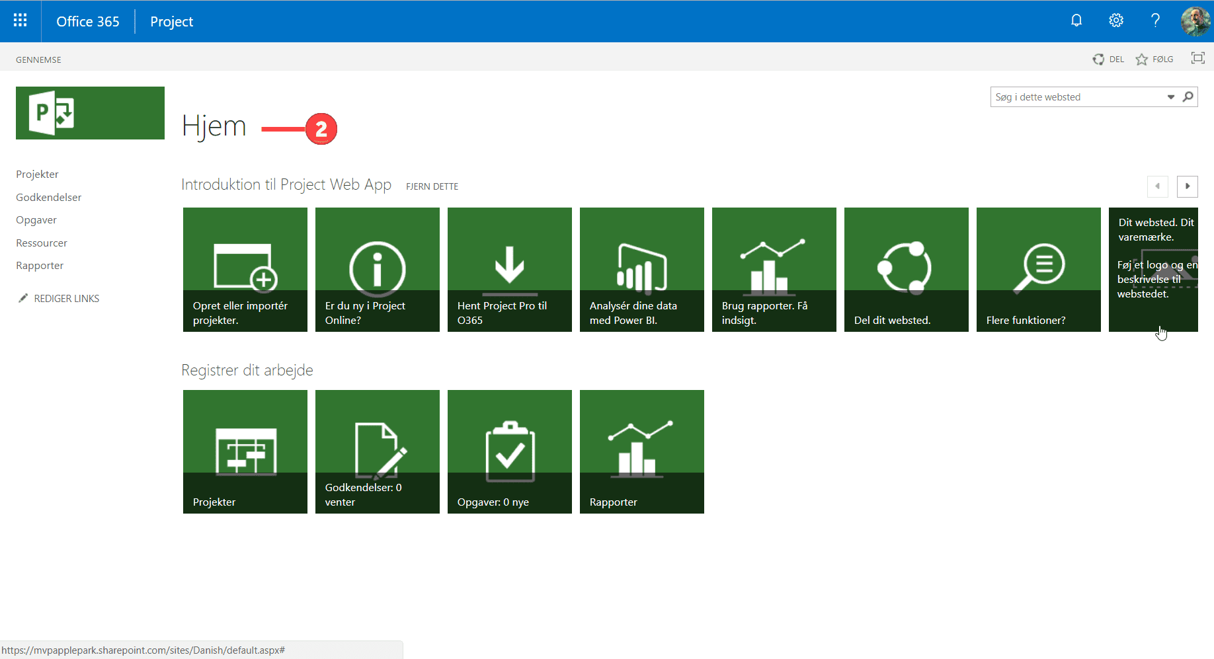Go to next tiles with right arrow

[1188, 186]
